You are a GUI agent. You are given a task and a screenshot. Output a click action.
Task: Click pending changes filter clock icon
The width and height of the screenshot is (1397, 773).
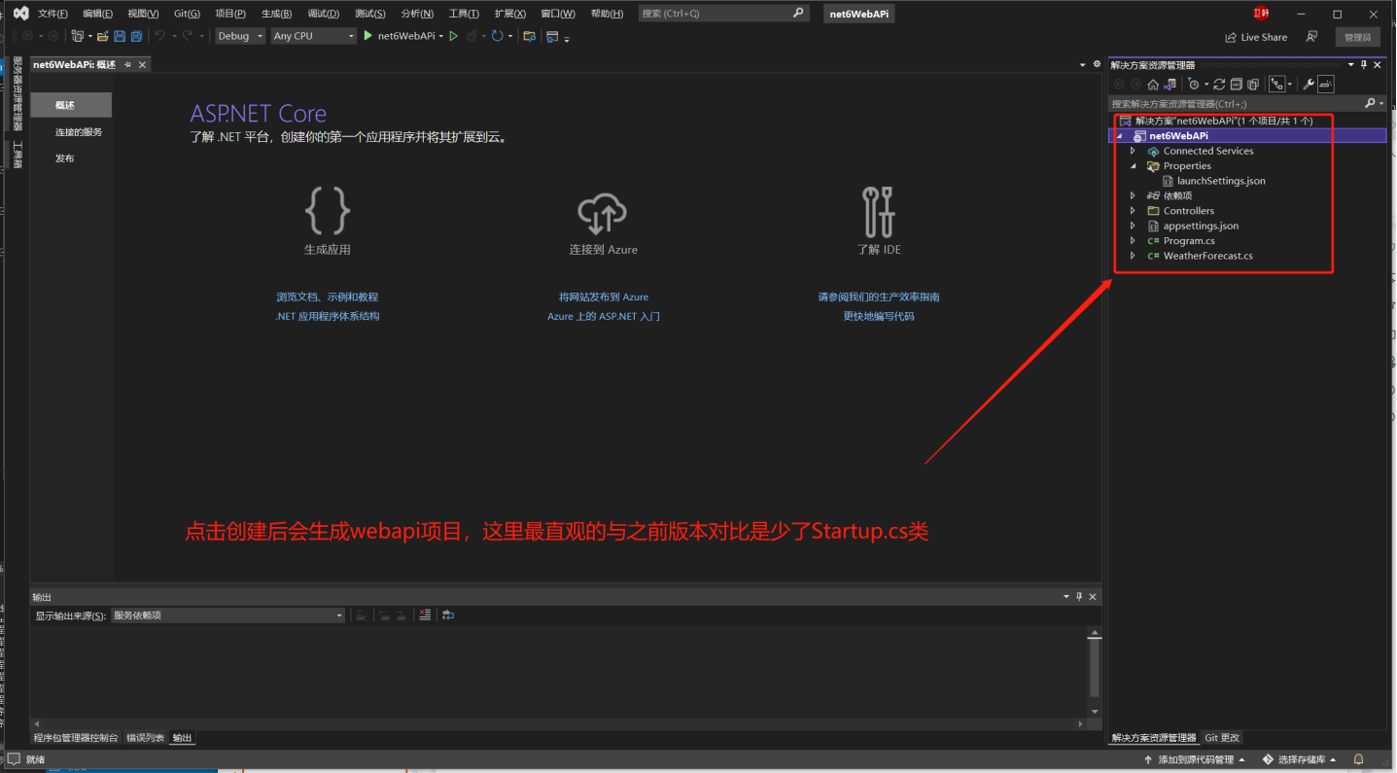(1194, 85)
